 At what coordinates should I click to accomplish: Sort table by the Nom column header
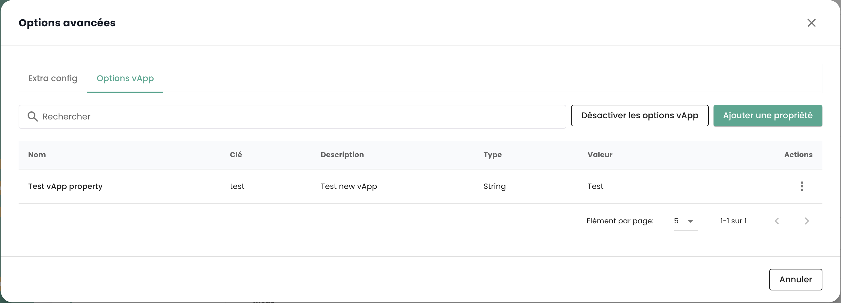[37, 155]
